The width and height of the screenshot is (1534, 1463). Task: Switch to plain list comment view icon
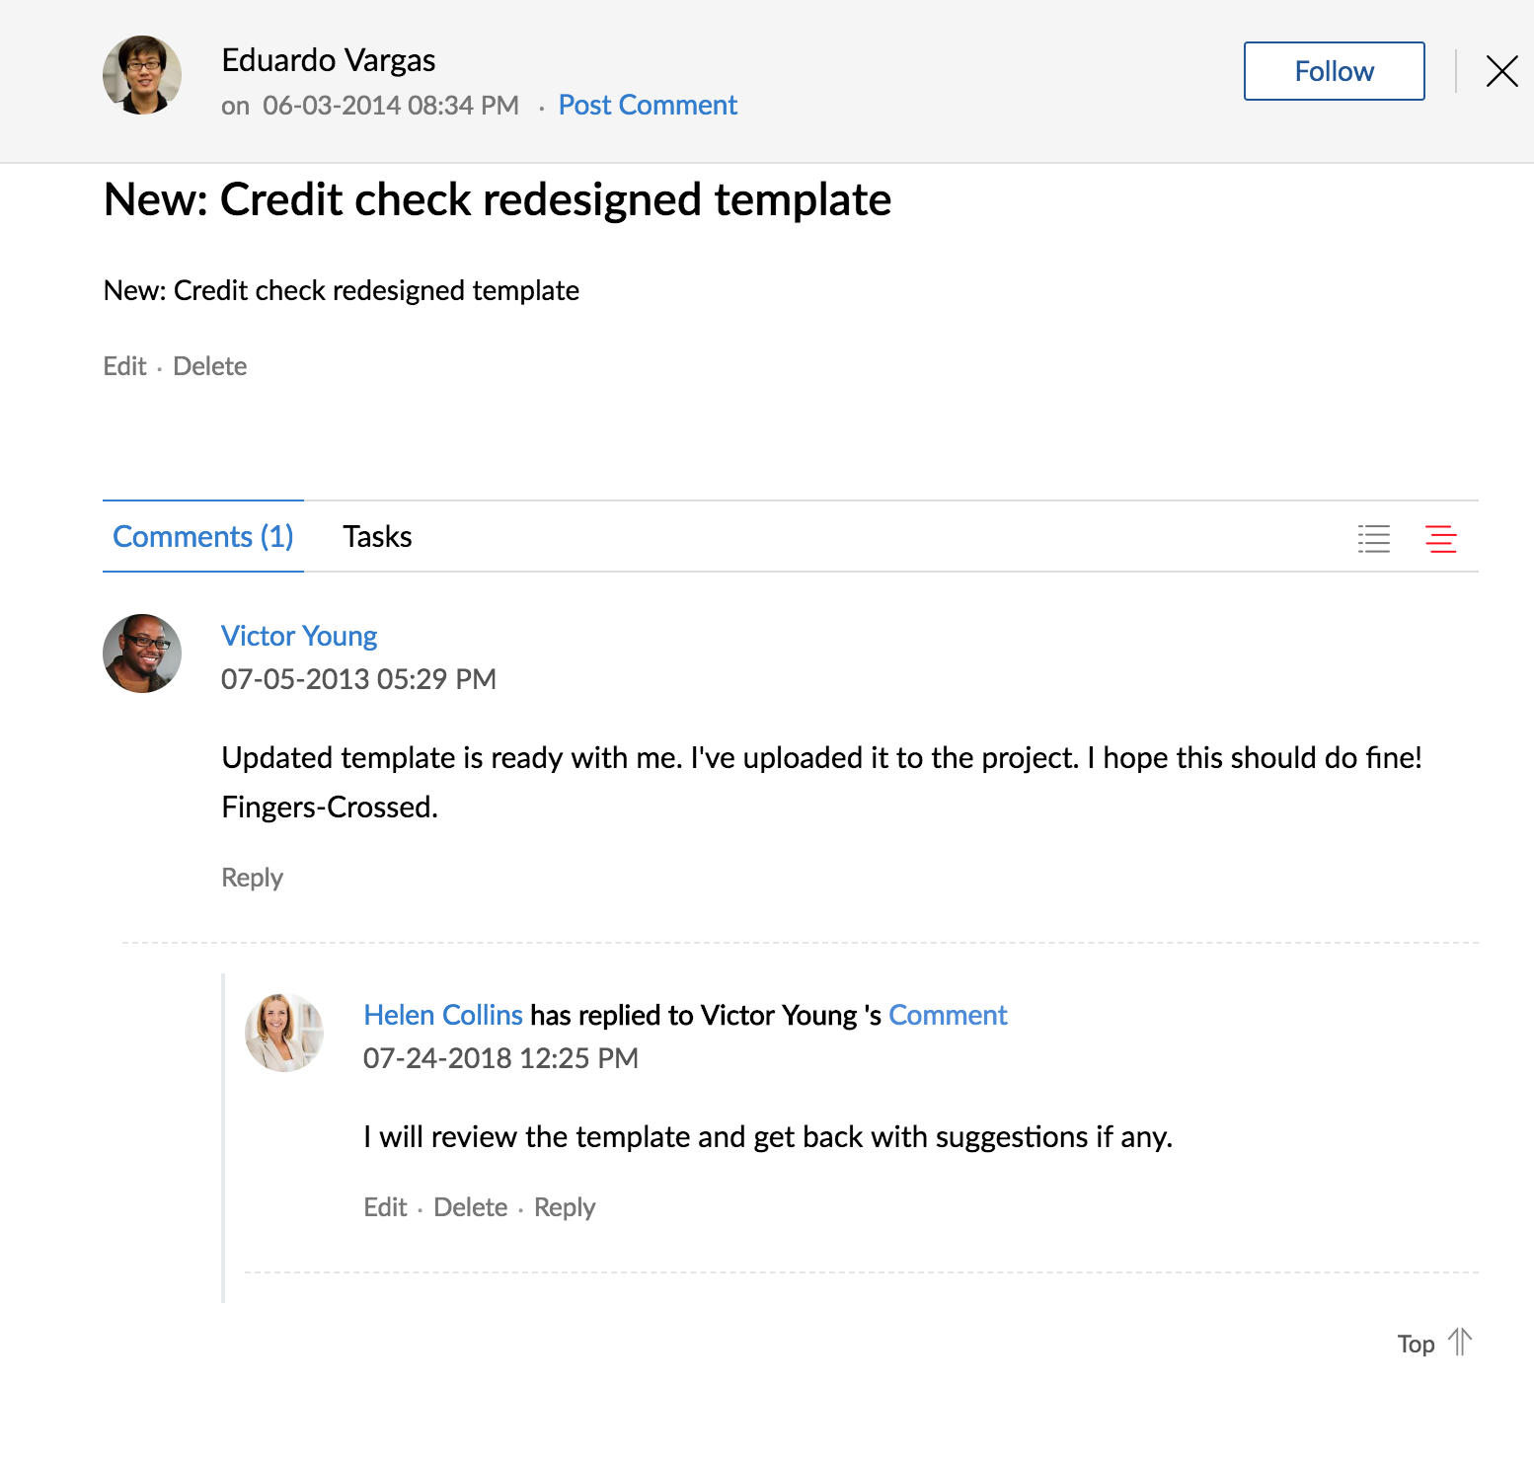click(1374, 538)
